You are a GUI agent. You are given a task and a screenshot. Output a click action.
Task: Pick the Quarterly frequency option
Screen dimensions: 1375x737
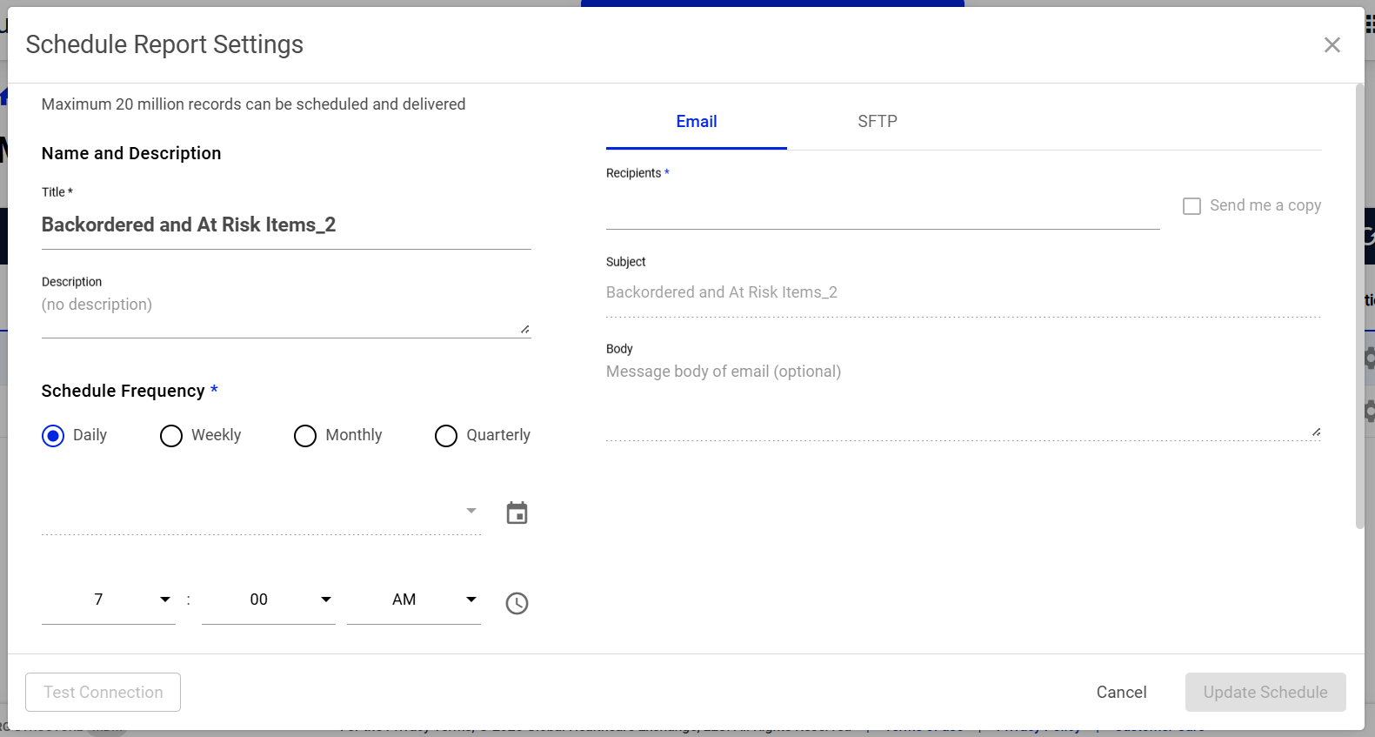(x=446, y=436)
